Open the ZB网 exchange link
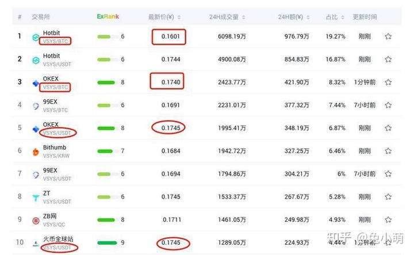 (49, 217)
